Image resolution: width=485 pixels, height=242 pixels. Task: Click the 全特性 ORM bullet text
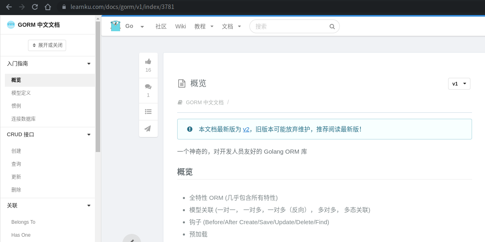234,197
